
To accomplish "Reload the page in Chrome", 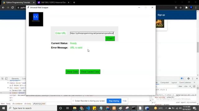I will click(12, 7).
